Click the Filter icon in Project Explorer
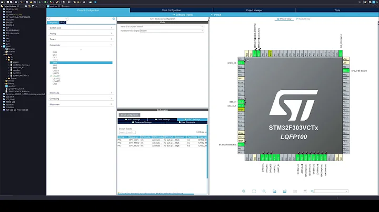The image size is (379, 212). point(33,6)
